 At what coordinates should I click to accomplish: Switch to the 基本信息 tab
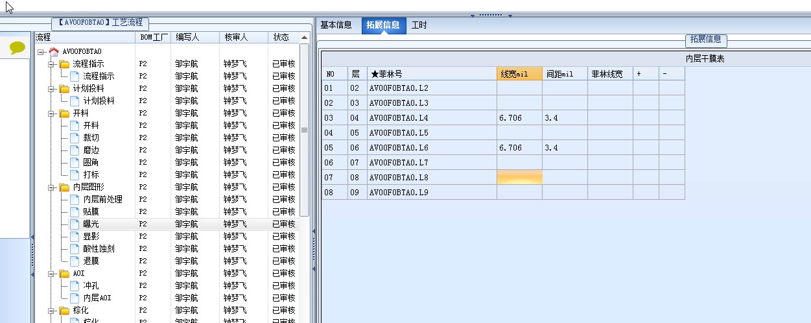point(336,25)
